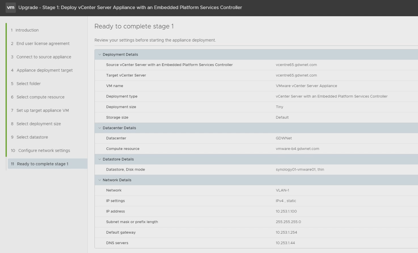Select the Tiny deployment size value

[279, 107]
